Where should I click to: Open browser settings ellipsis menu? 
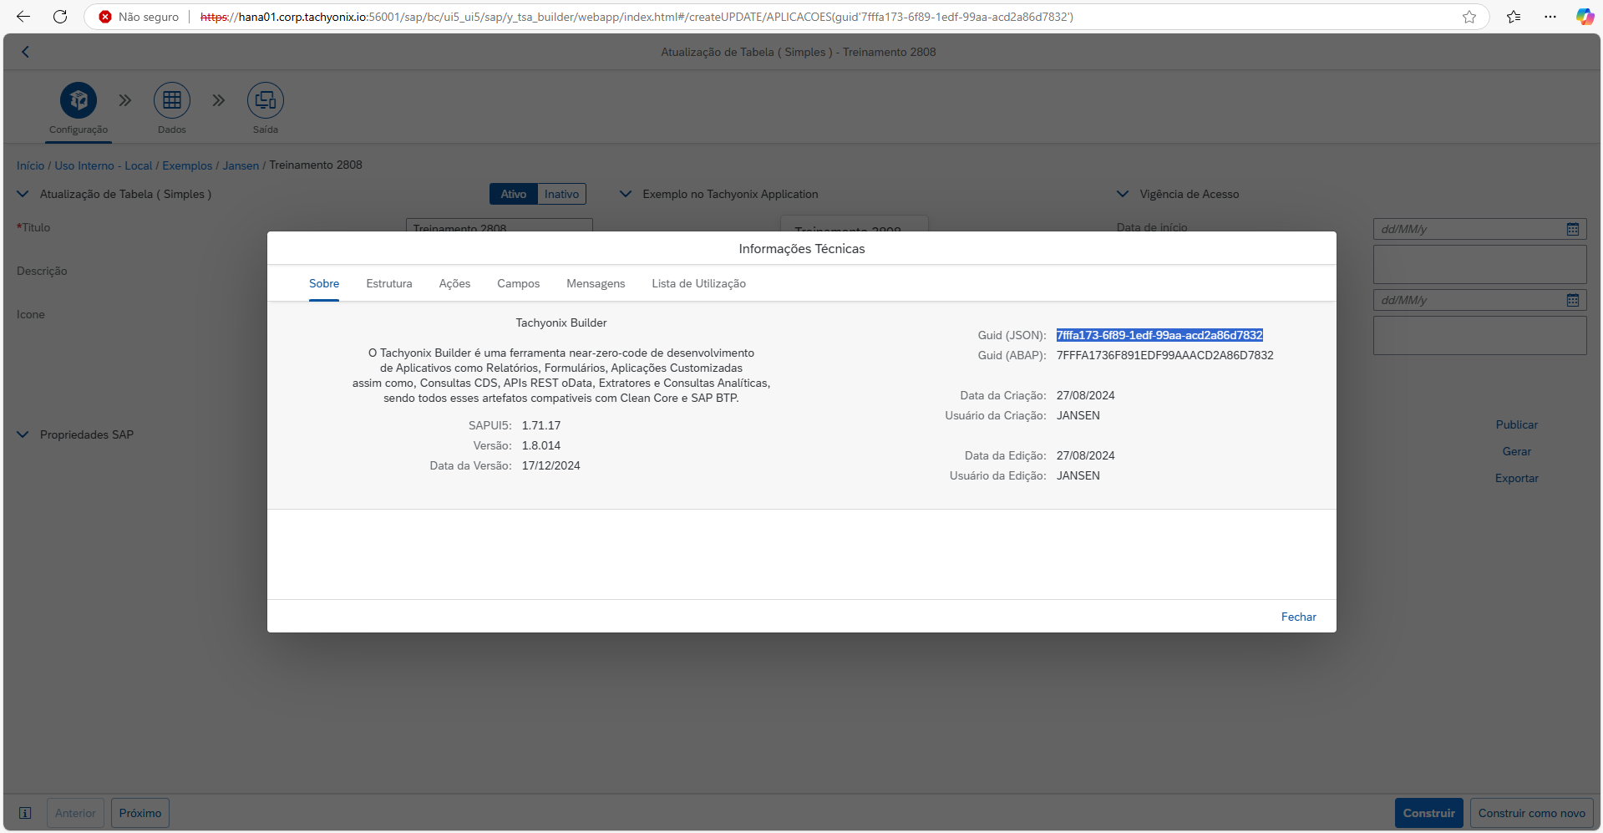[x=1550, y=17]
